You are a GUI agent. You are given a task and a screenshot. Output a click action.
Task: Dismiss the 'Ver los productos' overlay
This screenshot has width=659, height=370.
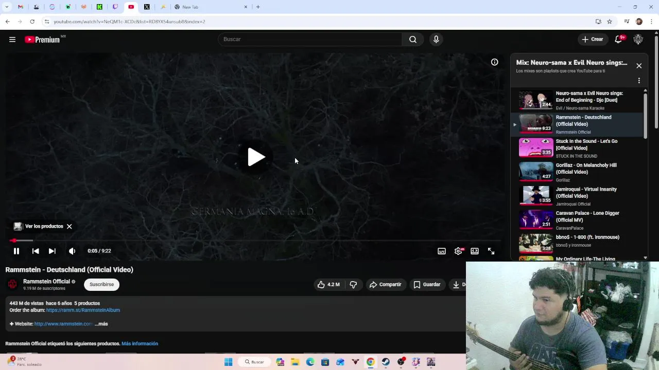click(69, 226)
